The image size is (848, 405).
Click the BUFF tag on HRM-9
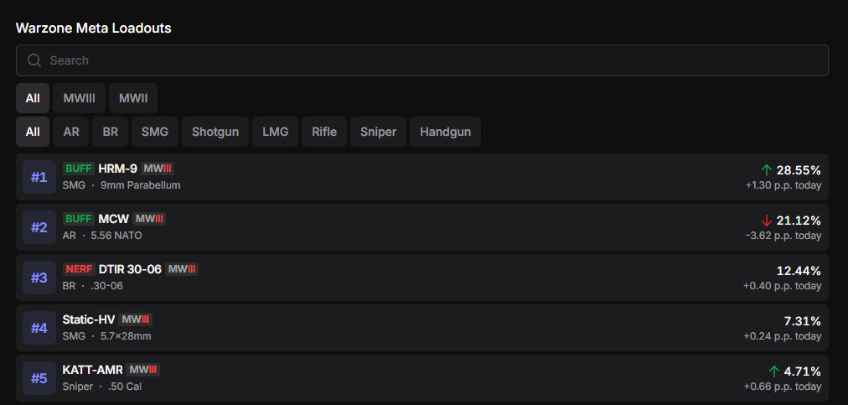(79, 169)
